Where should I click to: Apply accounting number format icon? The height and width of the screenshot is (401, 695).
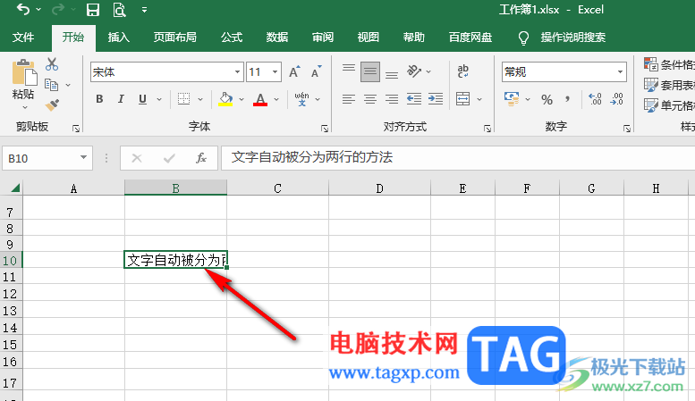click(512, 99)
